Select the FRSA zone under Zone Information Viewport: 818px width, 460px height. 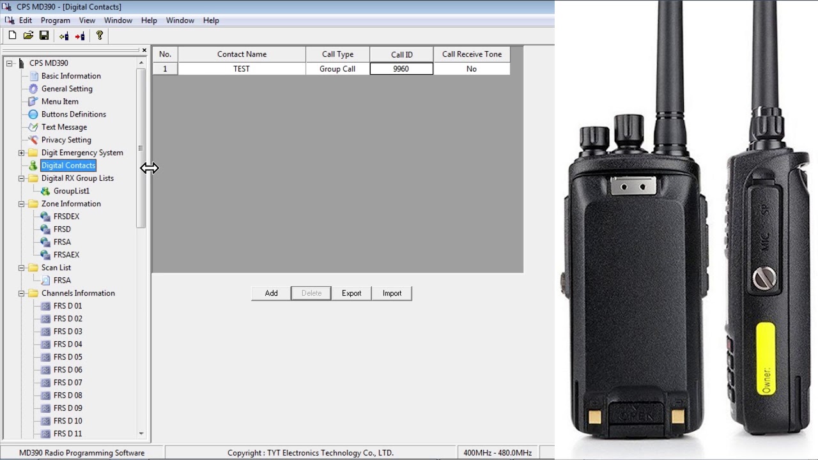(62, 242)
